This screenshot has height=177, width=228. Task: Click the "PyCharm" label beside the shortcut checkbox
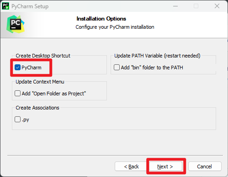point(32,68)
